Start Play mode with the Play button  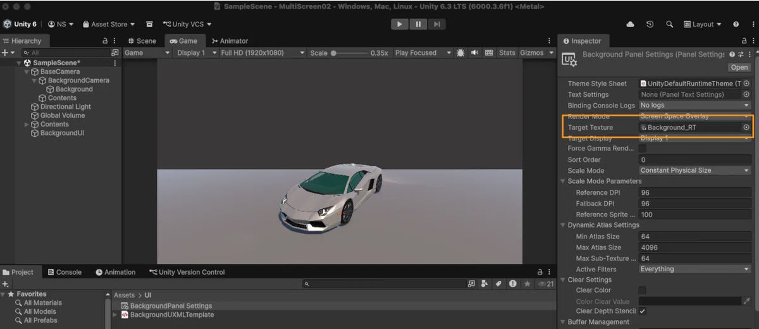coord(399,24)
